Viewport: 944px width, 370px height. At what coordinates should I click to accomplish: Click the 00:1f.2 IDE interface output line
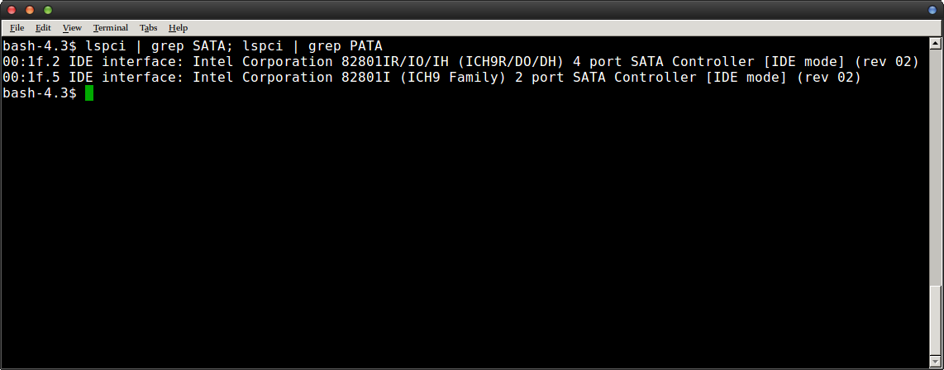pyautogui.click(x=460, y=62)
